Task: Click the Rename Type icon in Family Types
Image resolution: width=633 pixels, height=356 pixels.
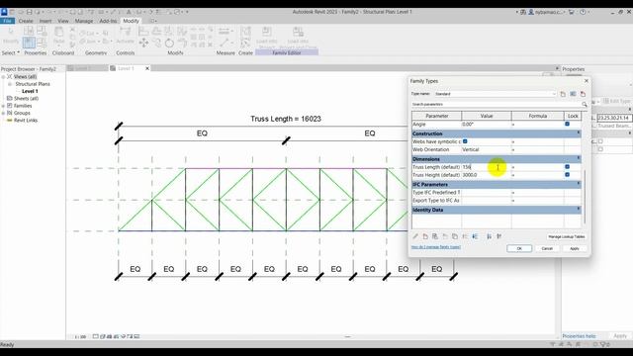Action: [x=573, y=94]
